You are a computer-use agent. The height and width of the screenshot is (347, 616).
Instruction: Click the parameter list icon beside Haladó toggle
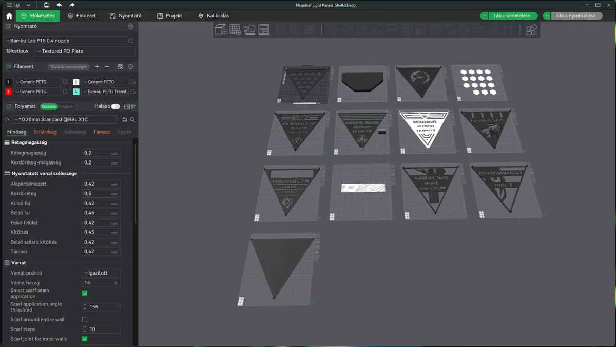click(127, 106)
